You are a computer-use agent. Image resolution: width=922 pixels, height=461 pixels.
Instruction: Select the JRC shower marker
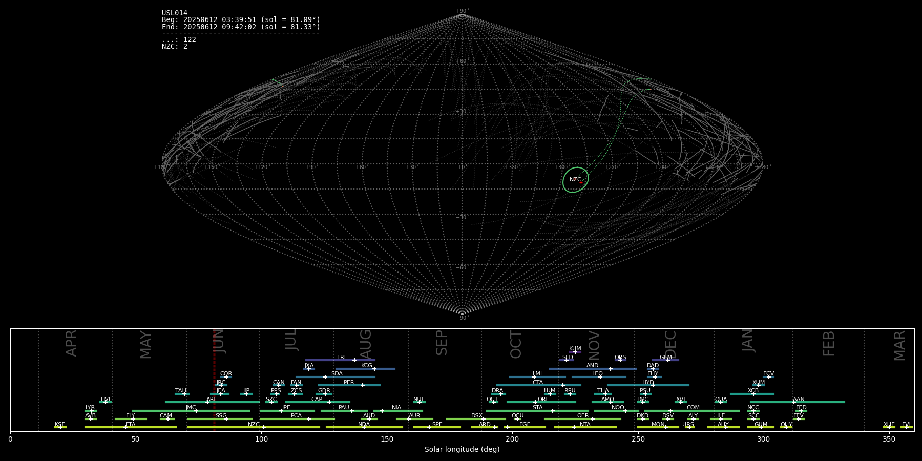(x=221, y=385)
